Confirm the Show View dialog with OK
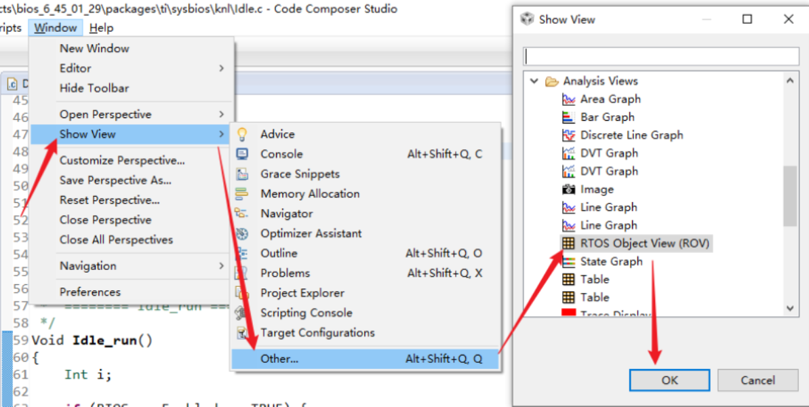The width and height of the screenshot is (809, 407). (x=670, y=381)
